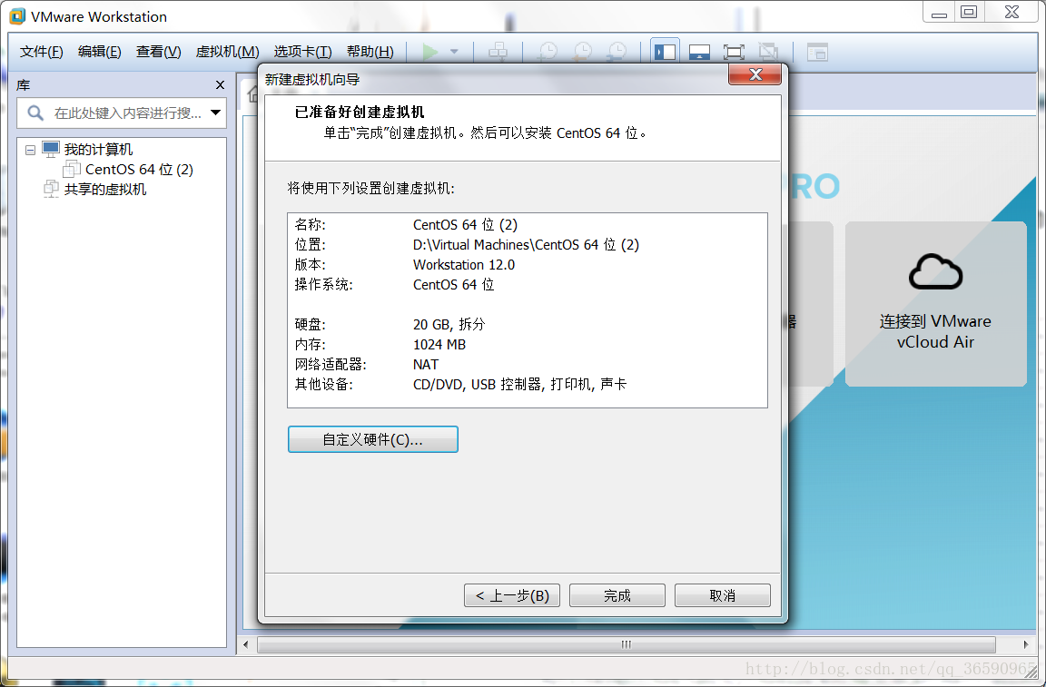Open the power options dropdown arrow
Viewport: 1046px width, 687px height.
pos(454,52)
